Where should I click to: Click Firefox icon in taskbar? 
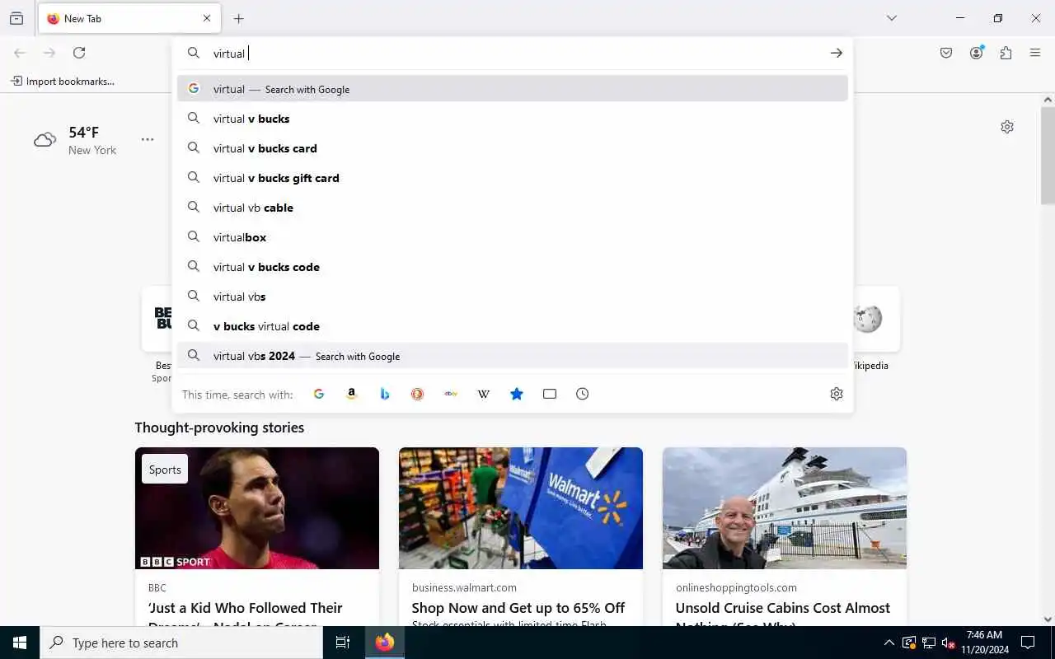tap(385, 643)
